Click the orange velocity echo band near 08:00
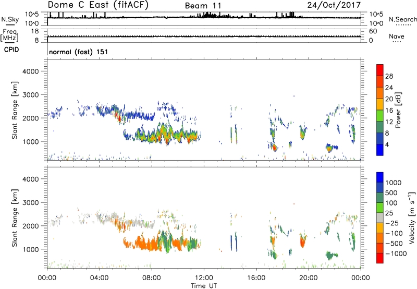The image size is (417, 289). [x=148, y=244]
